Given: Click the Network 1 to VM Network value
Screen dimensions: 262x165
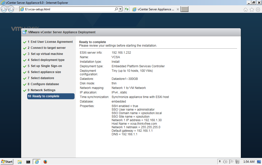Looking at the screenshot, I should pyautogui.click(x=129, y=88).
